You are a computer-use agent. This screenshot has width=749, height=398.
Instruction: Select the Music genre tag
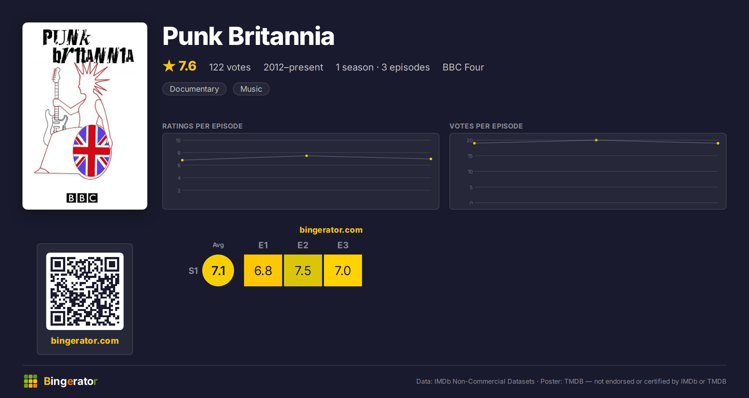(251, 89)
